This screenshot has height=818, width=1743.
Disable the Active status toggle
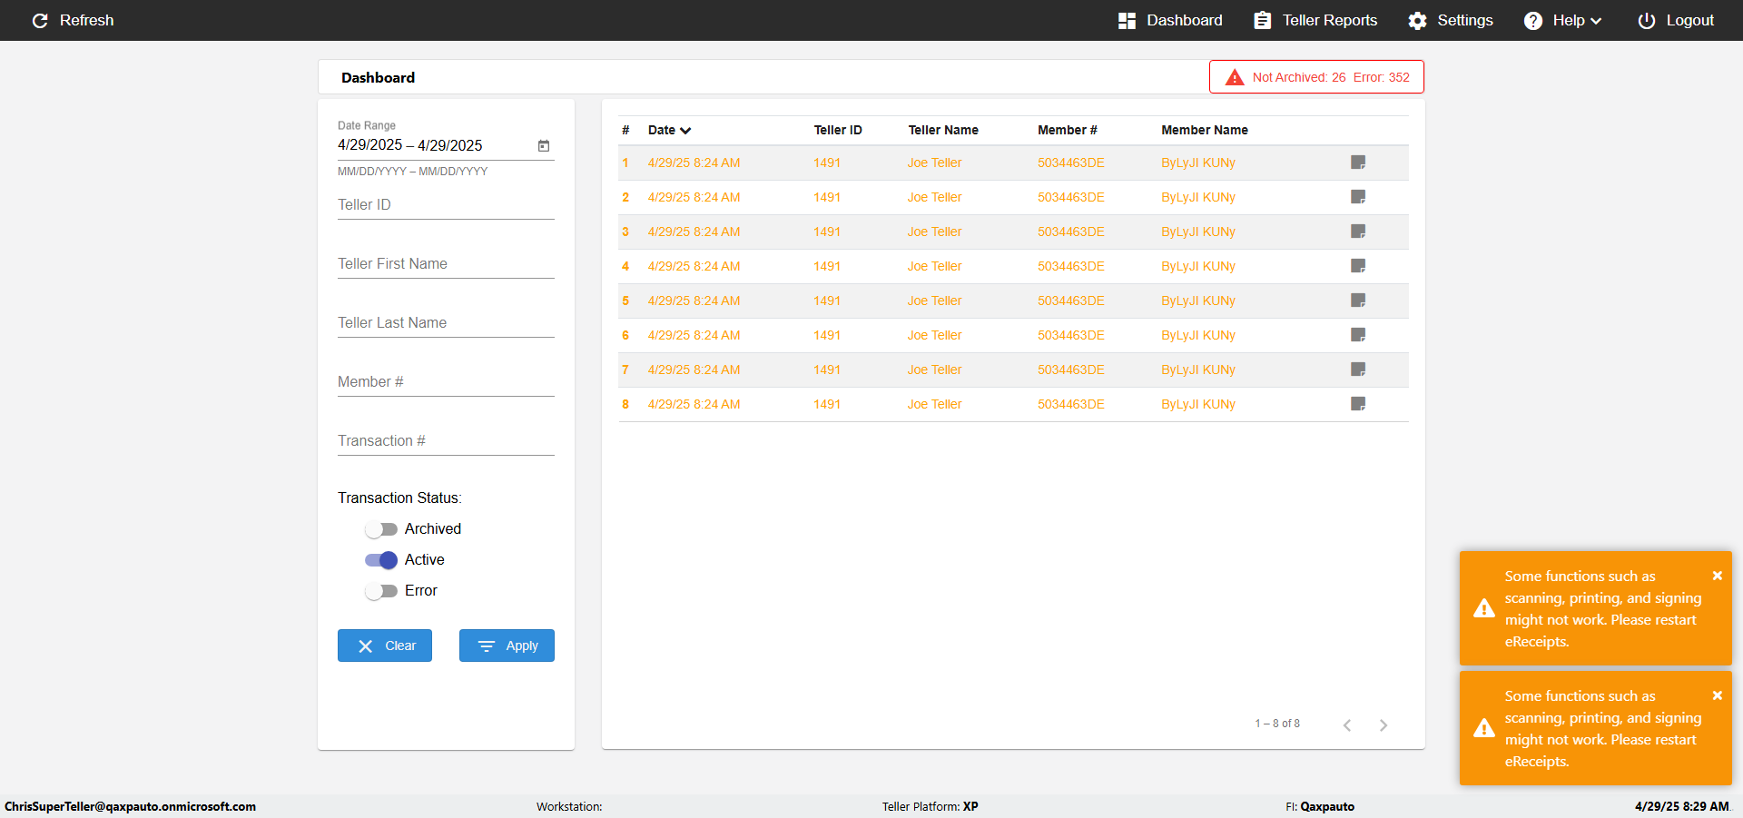click(x=381, y=560)
